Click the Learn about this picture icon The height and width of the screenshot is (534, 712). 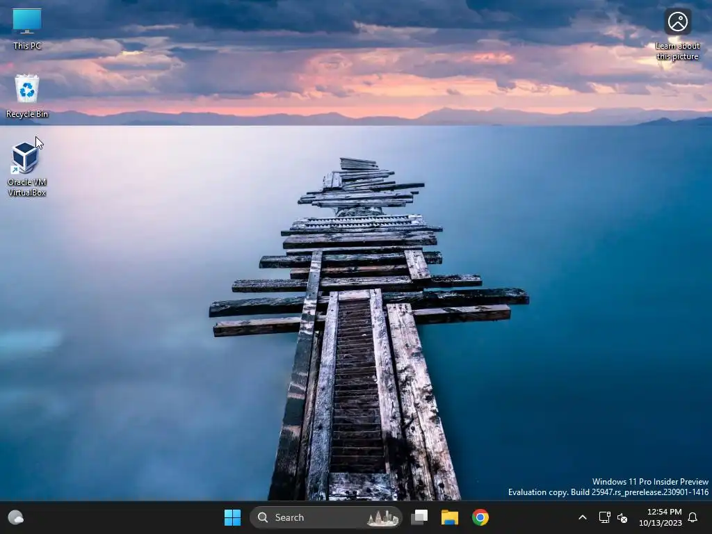pyautogui.click(x=677, y=34)
